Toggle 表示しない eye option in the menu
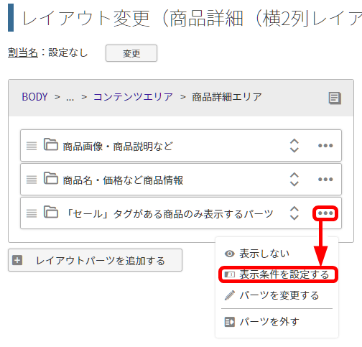This screenshot has width=362, height=347. [x=257, y=254]
